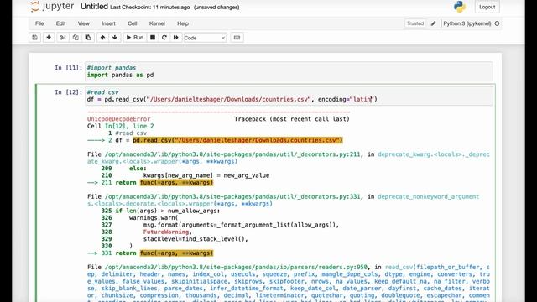Insert a cell below with plus icon

pyautogui.click(x=49, y=37)
